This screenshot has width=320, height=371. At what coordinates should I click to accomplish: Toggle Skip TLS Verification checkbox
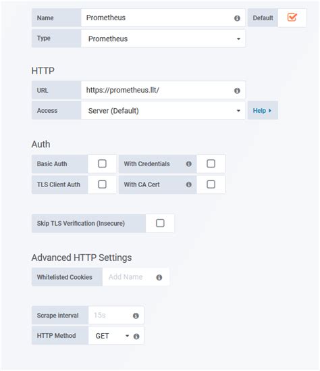pyautogui.click(x=160, y=223)
